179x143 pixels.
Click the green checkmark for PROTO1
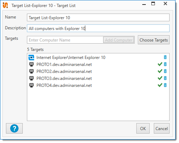[x=160, y=64]
